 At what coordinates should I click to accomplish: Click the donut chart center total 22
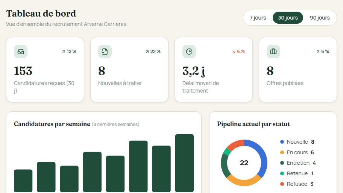pyautogui.click(x=244, y=163)
